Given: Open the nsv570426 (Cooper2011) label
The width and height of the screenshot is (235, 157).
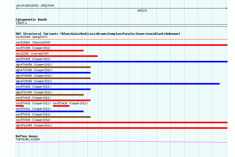Looking at the screenshot, I should click(x=33, y=87).
